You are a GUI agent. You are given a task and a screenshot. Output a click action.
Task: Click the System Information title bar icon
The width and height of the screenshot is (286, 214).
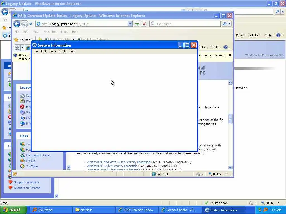click(34, 45)
